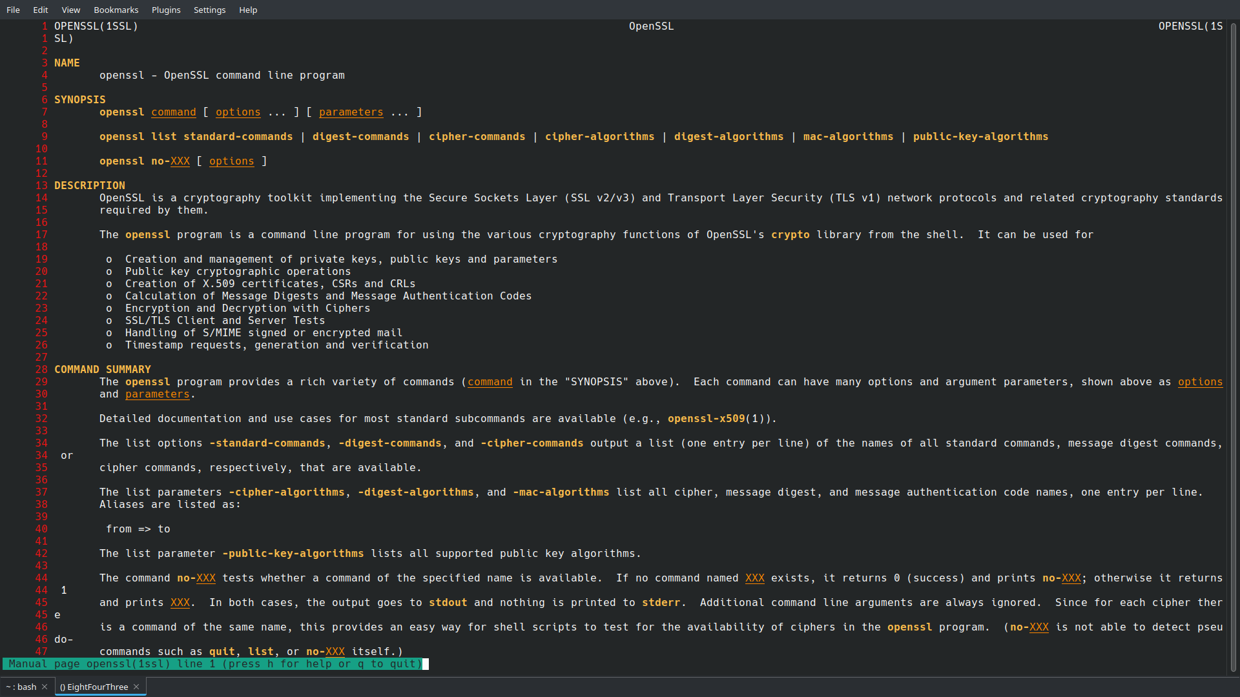
Task: Click 'digest-algorithms' in line 9
Action: (729, 137)
